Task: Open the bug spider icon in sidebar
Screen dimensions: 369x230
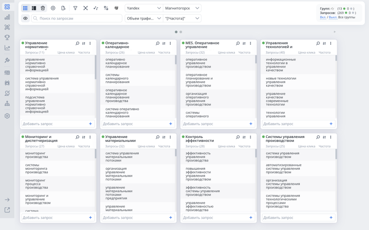Action: [x=7, y=83]
